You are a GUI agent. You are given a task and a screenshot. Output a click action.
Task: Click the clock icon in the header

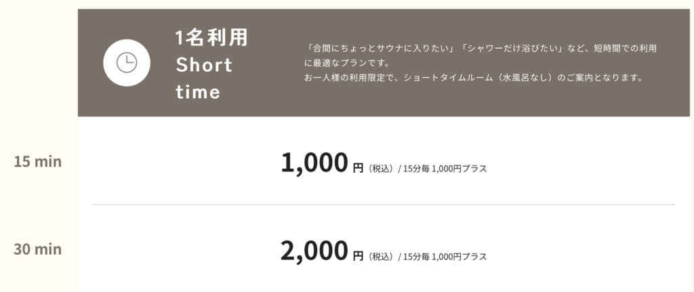click(126, 63)
